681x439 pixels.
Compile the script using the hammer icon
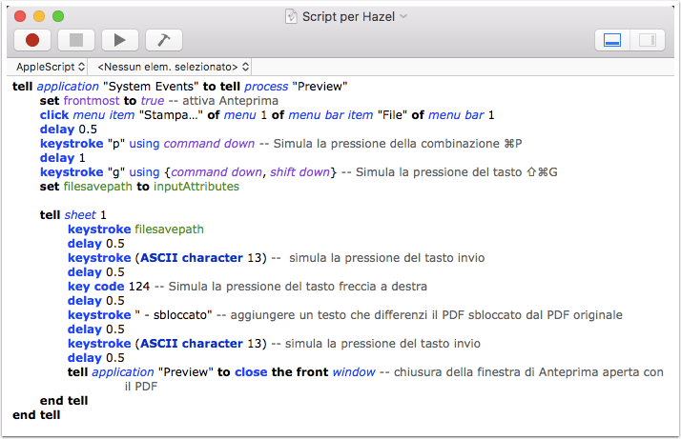164,40
